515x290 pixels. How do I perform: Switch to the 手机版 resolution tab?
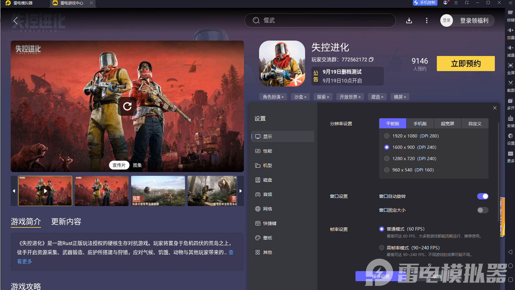pos(420,124)
